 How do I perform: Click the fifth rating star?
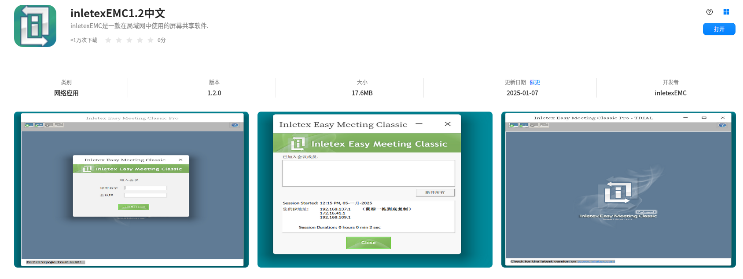151,40
